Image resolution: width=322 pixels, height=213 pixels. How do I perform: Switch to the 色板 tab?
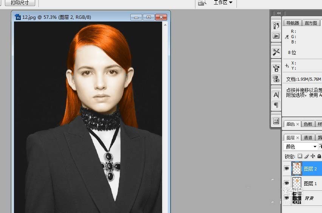(308, 124)
